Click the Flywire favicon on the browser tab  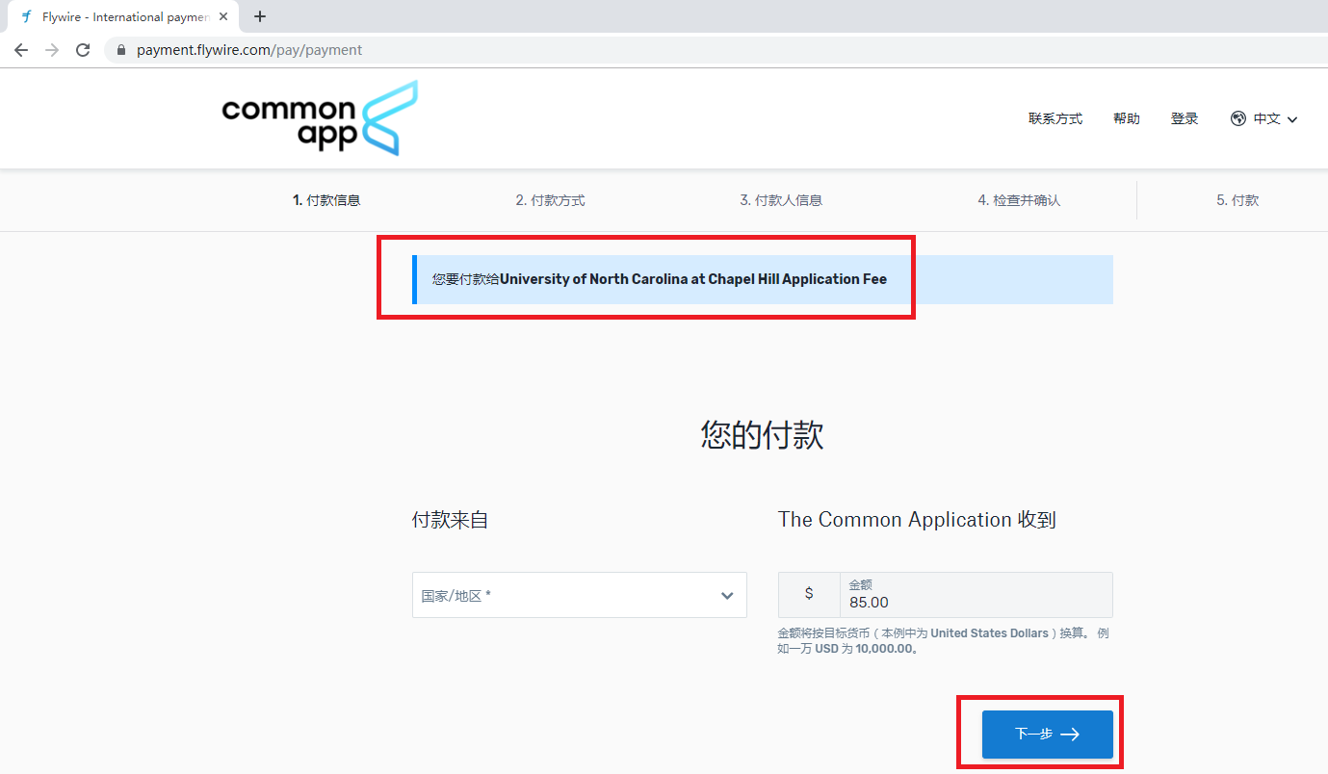coord(26,16)
